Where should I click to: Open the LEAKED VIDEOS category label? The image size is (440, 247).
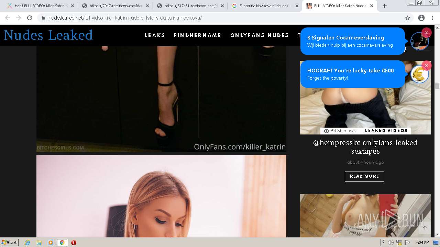pos(386,131)
